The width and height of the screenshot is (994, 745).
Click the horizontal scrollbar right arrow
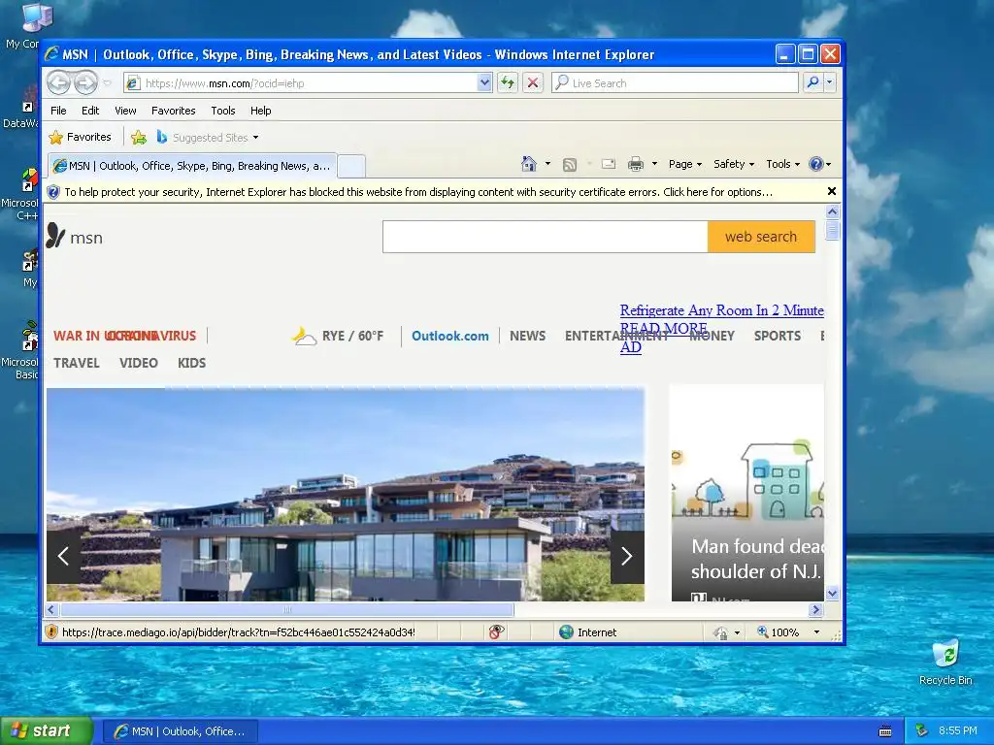815,609
